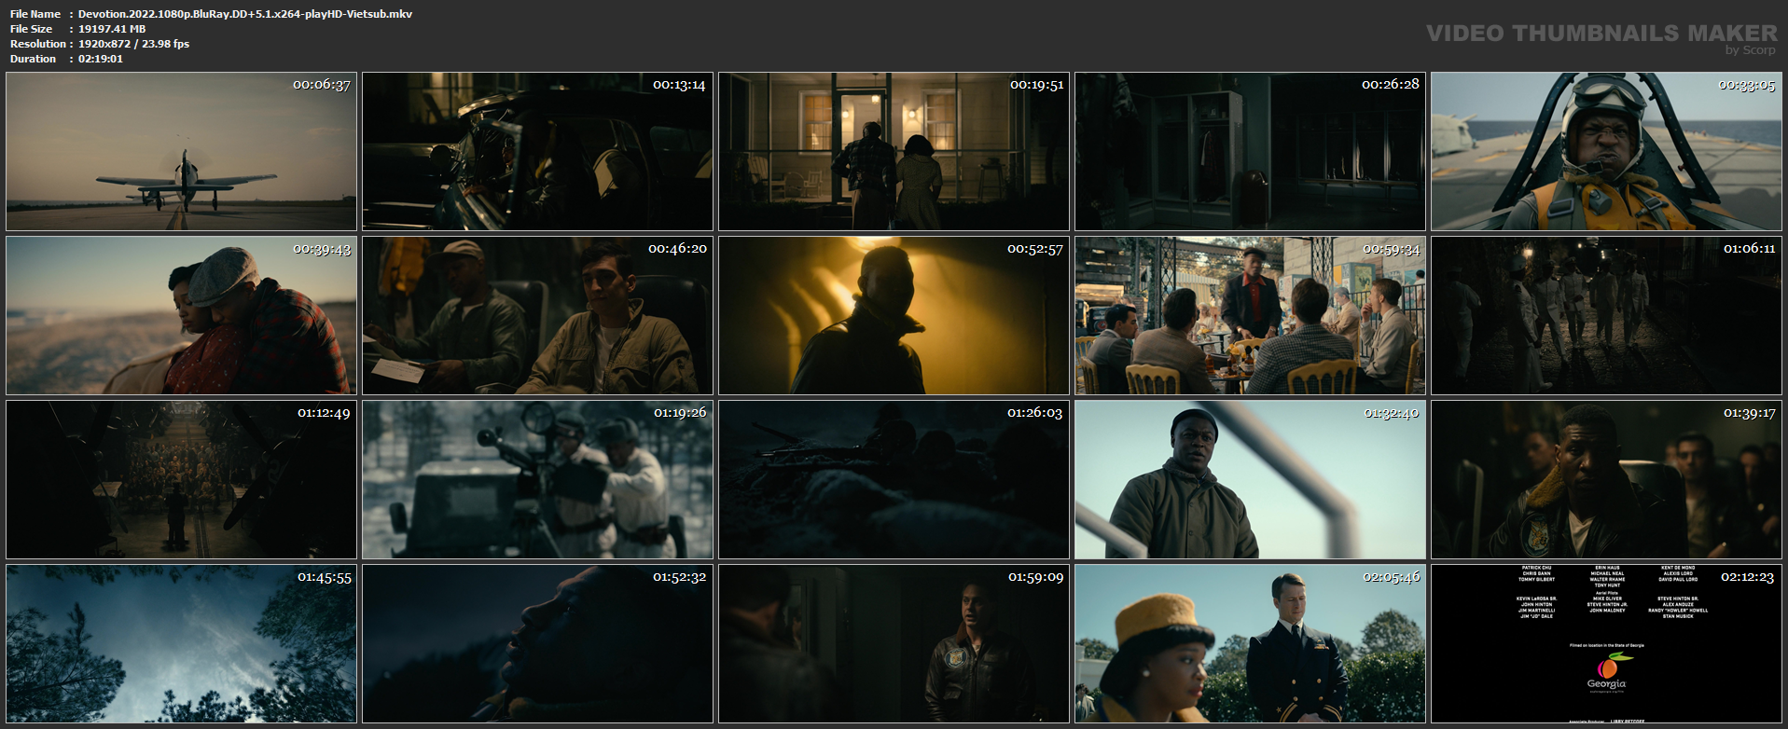This screenshot has height=729, width=1788.
Task: Click the porch scene thumbnail 00:19:51
Action: tap(894, 151)
